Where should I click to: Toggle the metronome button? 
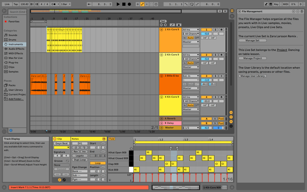click(54, 4)
